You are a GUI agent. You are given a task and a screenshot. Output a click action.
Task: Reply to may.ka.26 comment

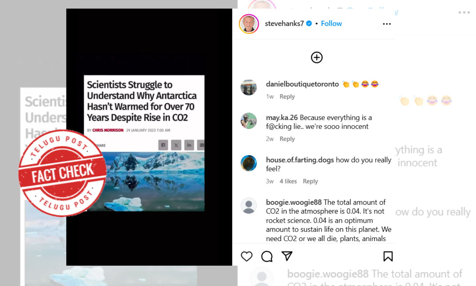click(287, 139)
